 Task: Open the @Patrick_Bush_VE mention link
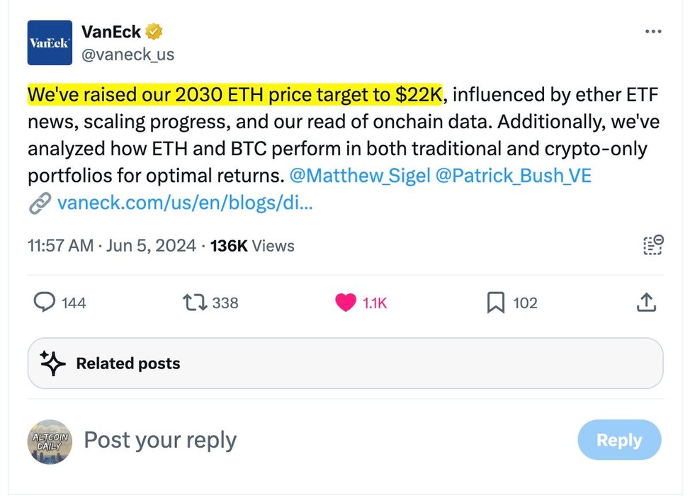click(514, 175)
